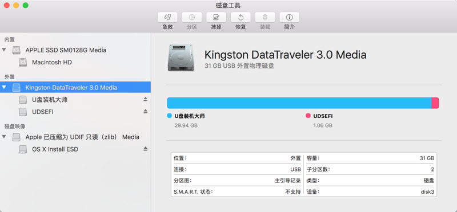Screen dimensions: 457x212
Task: Click the 类型 value 磁盘
Action: pyautogui.click(x=429, y=181)
